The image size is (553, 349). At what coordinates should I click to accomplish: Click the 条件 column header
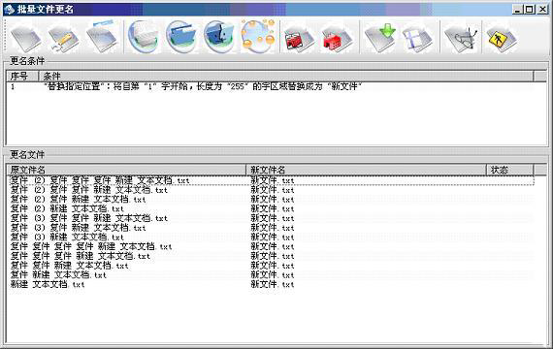coord(285,76)
